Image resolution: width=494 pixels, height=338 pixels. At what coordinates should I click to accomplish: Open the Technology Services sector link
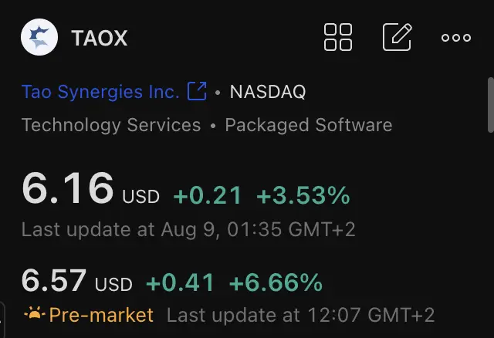coord(111,125)
